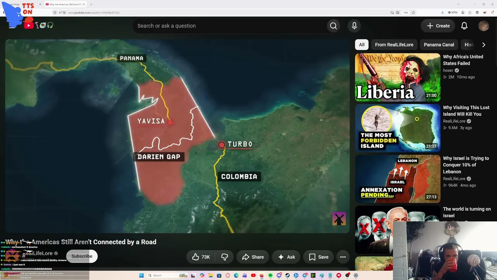Show more filter chips with right chevron

click(x=483, y=45)
